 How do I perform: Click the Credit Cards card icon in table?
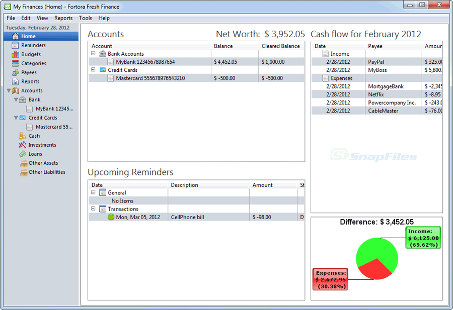point(103,70)
